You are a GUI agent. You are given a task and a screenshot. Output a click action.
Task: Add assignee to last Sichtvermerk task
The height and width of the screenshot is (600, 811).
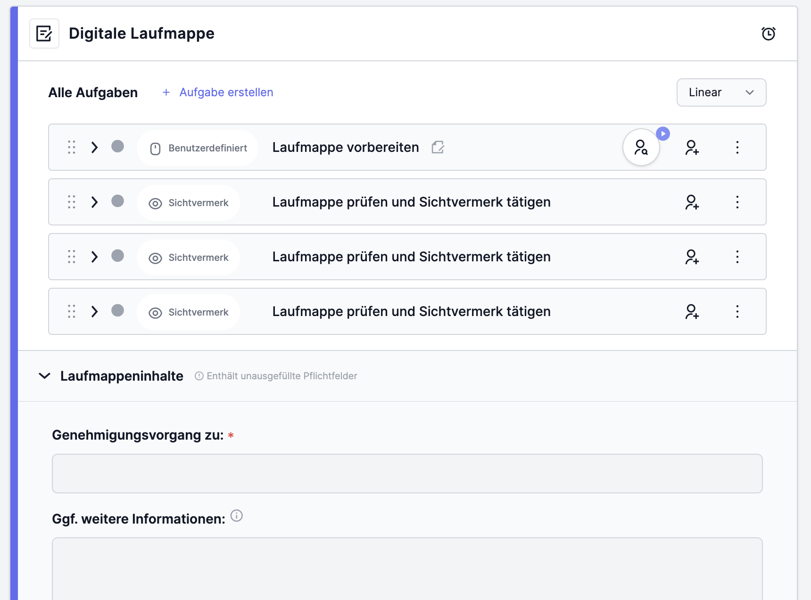[692, 311]
